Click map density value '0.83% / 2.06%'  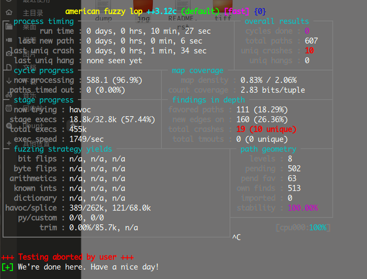(x=269, y=80)
